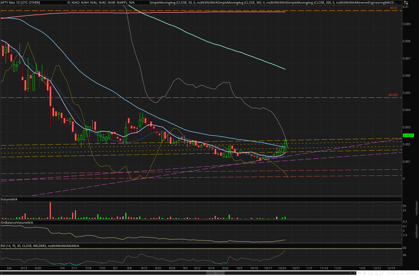Click the zoom in magnifier icon
Image resolution: width=419 pixels, height=276 pixels.
click(x=370, y=273)
